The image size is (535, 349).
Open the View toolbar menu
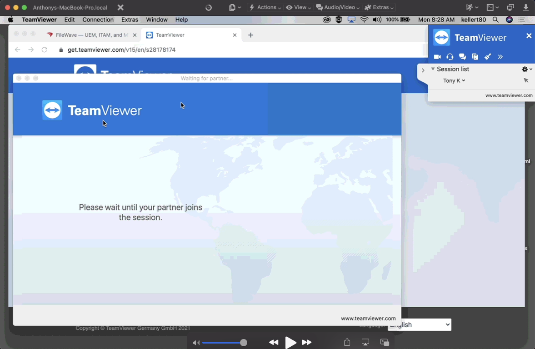click(x=298, y=7)
